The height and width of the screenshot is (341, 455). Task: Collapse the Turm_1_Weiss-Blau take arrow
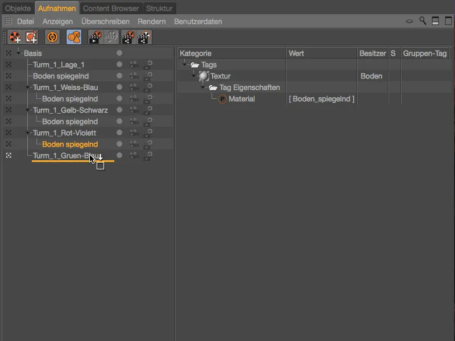pyautogui.click(x=28, y=88)
